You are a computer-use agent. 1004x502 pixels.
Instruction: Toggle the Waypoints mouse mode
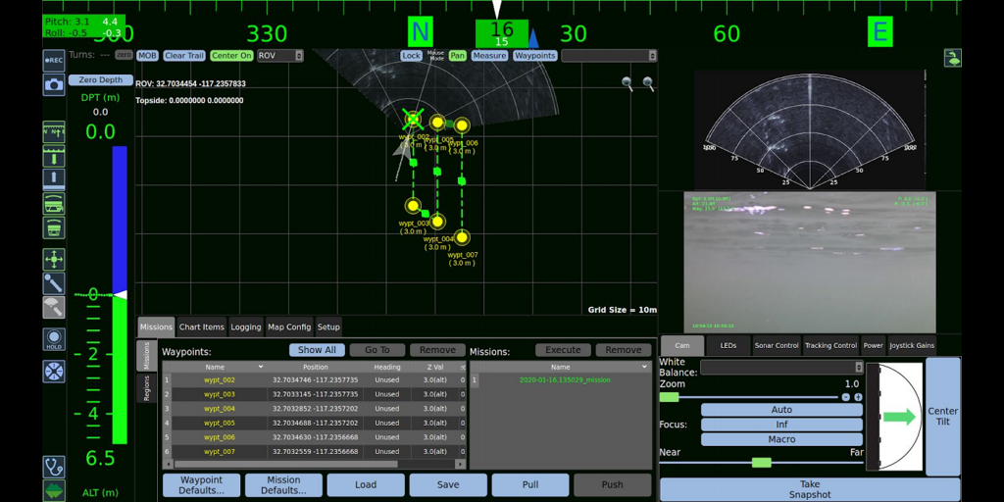tap(534, 56)
